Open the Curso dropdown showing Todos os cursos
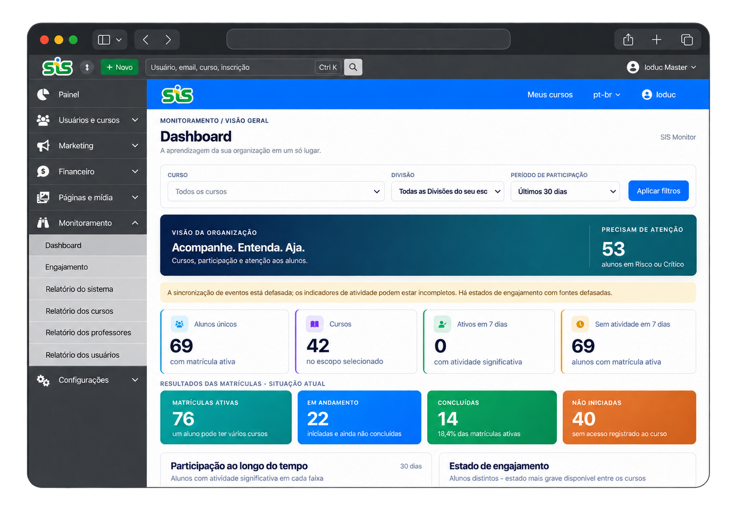This screenshot has width=736, height=510. click(x=276, y=191)
